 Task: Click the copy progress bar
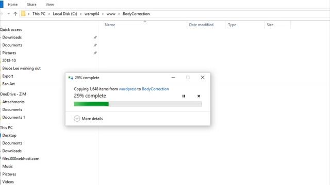tap(138, 104)
